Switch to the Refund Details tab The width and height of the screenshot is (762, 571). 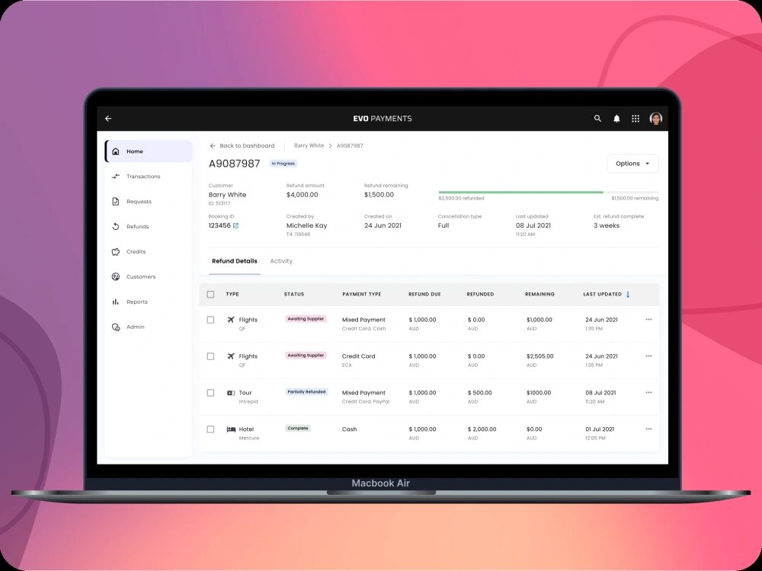[234, 261]
